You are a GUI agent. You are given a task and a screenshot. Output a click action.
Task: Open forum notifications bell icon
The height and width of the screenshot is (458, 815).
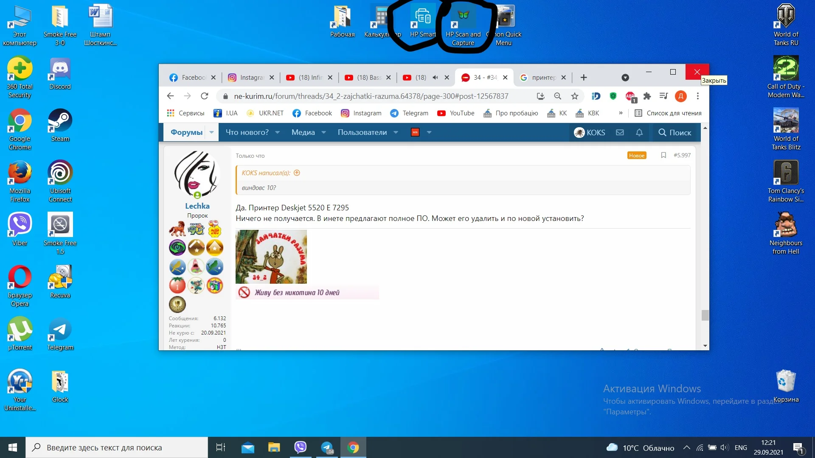(x=639, y=132)
